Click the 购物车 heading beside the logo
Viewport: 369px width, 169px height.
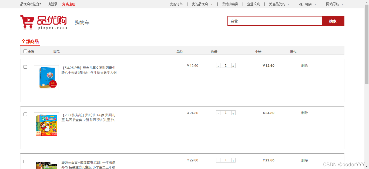(82, 22)
